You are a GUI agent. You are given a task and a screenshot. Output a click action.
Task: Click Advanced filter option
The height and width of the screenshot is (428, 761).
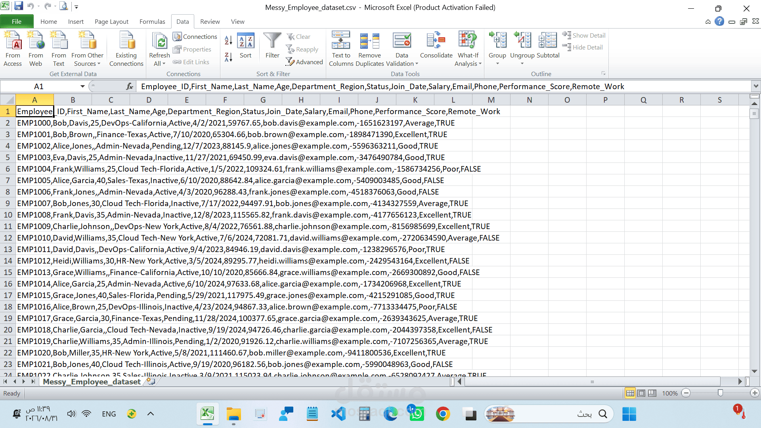304,62
